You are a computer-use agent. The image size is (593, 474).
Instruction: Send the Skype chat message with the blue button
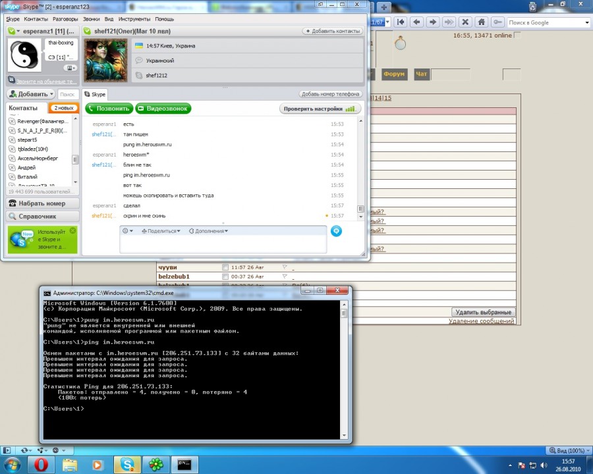click(336, 231)
